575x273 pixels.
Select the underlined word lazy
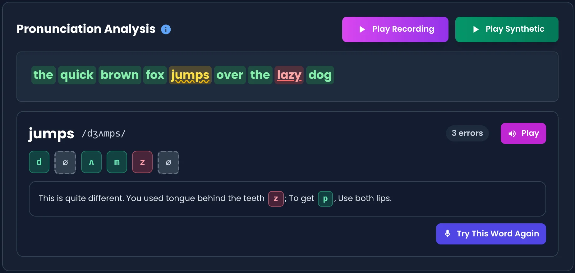(289, 75)
